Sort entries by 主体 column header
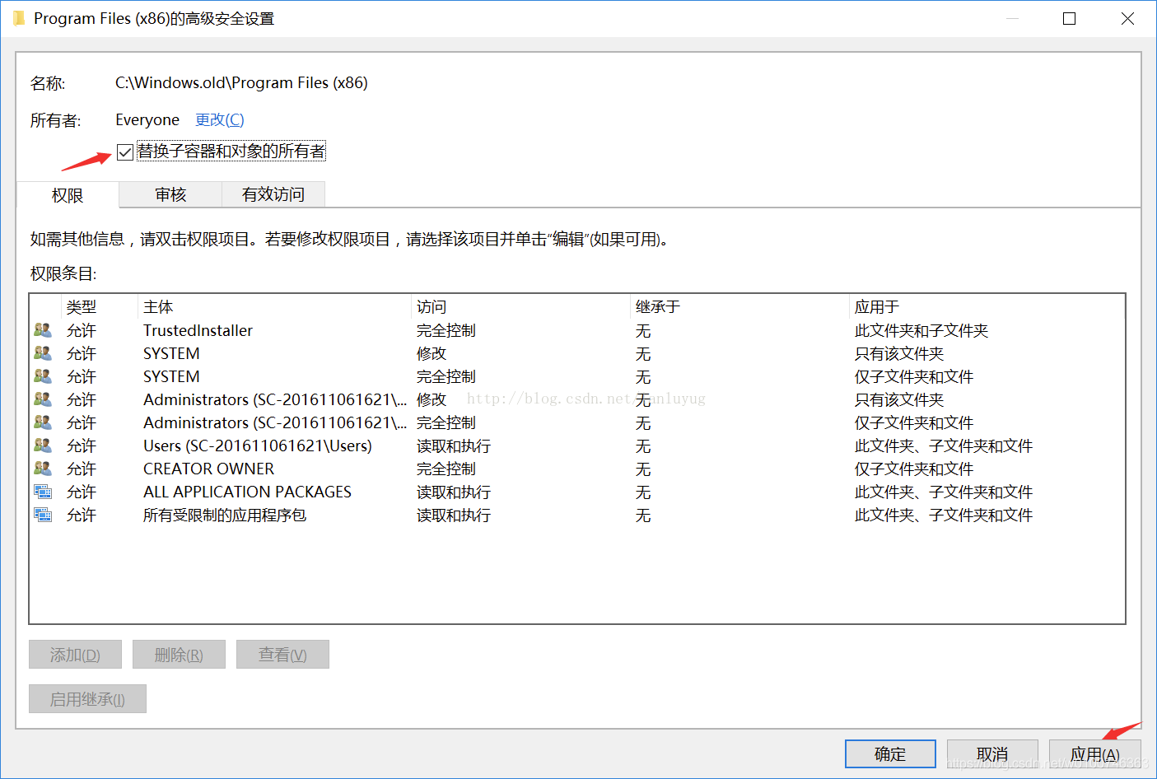The width and height of the screenshot is (1157, 779). (x=158, y=307)
